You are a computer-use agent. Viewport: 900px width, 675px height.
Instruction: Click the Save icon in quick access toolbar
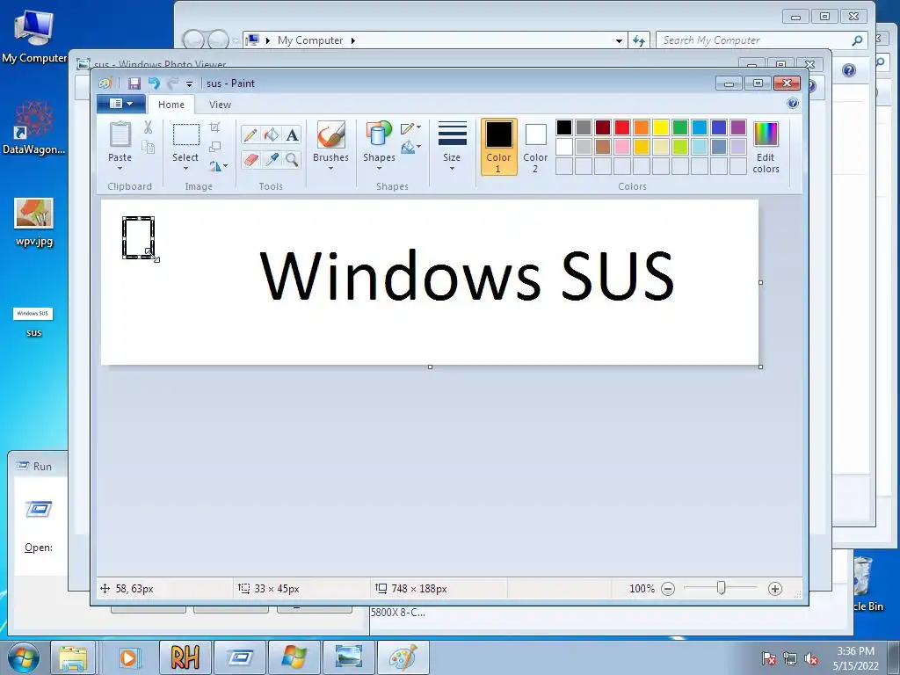coord(134,83)
